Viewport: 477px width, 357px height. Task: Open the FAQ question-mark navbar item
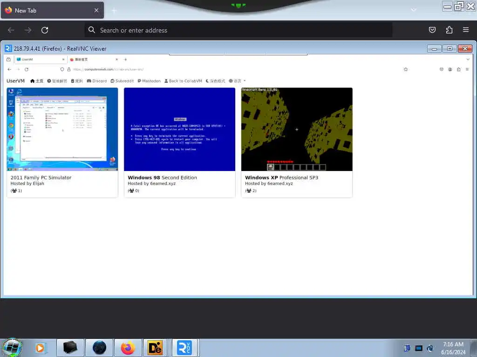[57, 81]
